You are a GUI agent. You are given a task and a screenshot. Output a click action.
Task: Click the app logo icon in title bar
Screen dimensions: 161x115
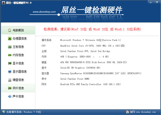click(3, 2)
